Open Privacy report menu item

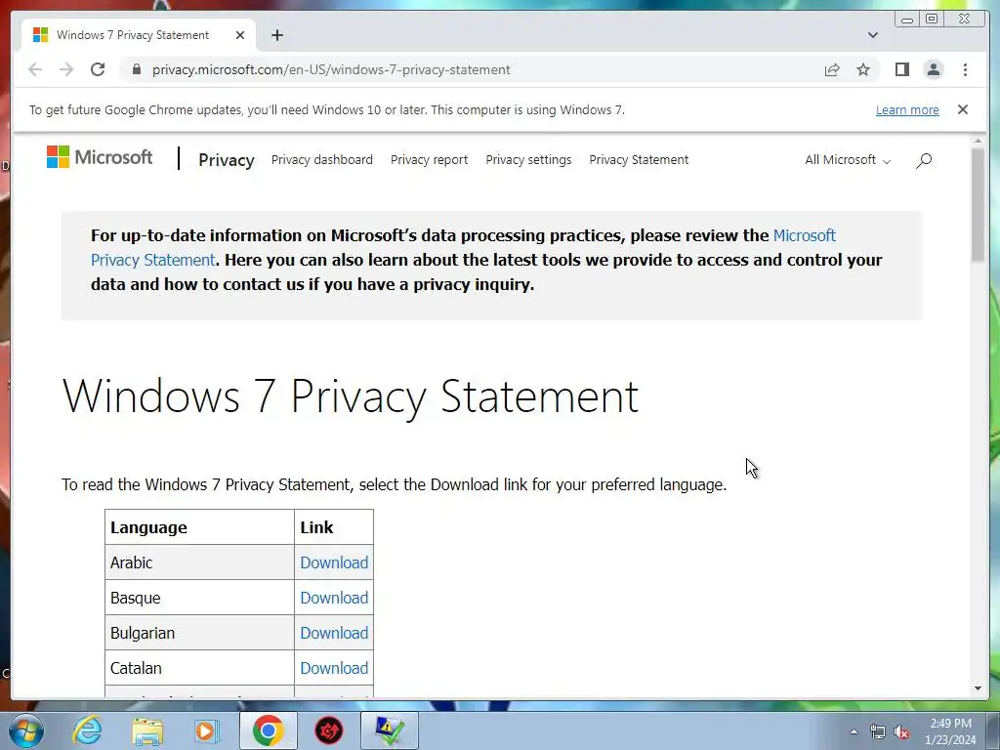tap(430, 160)
